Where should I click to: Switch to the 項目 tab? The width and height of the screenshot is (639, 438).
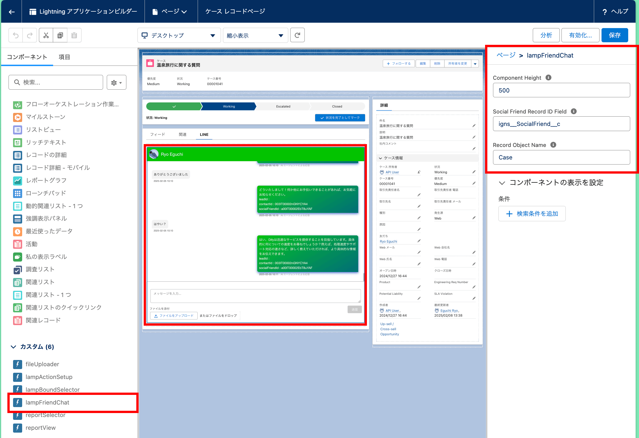tap(64, 57)
